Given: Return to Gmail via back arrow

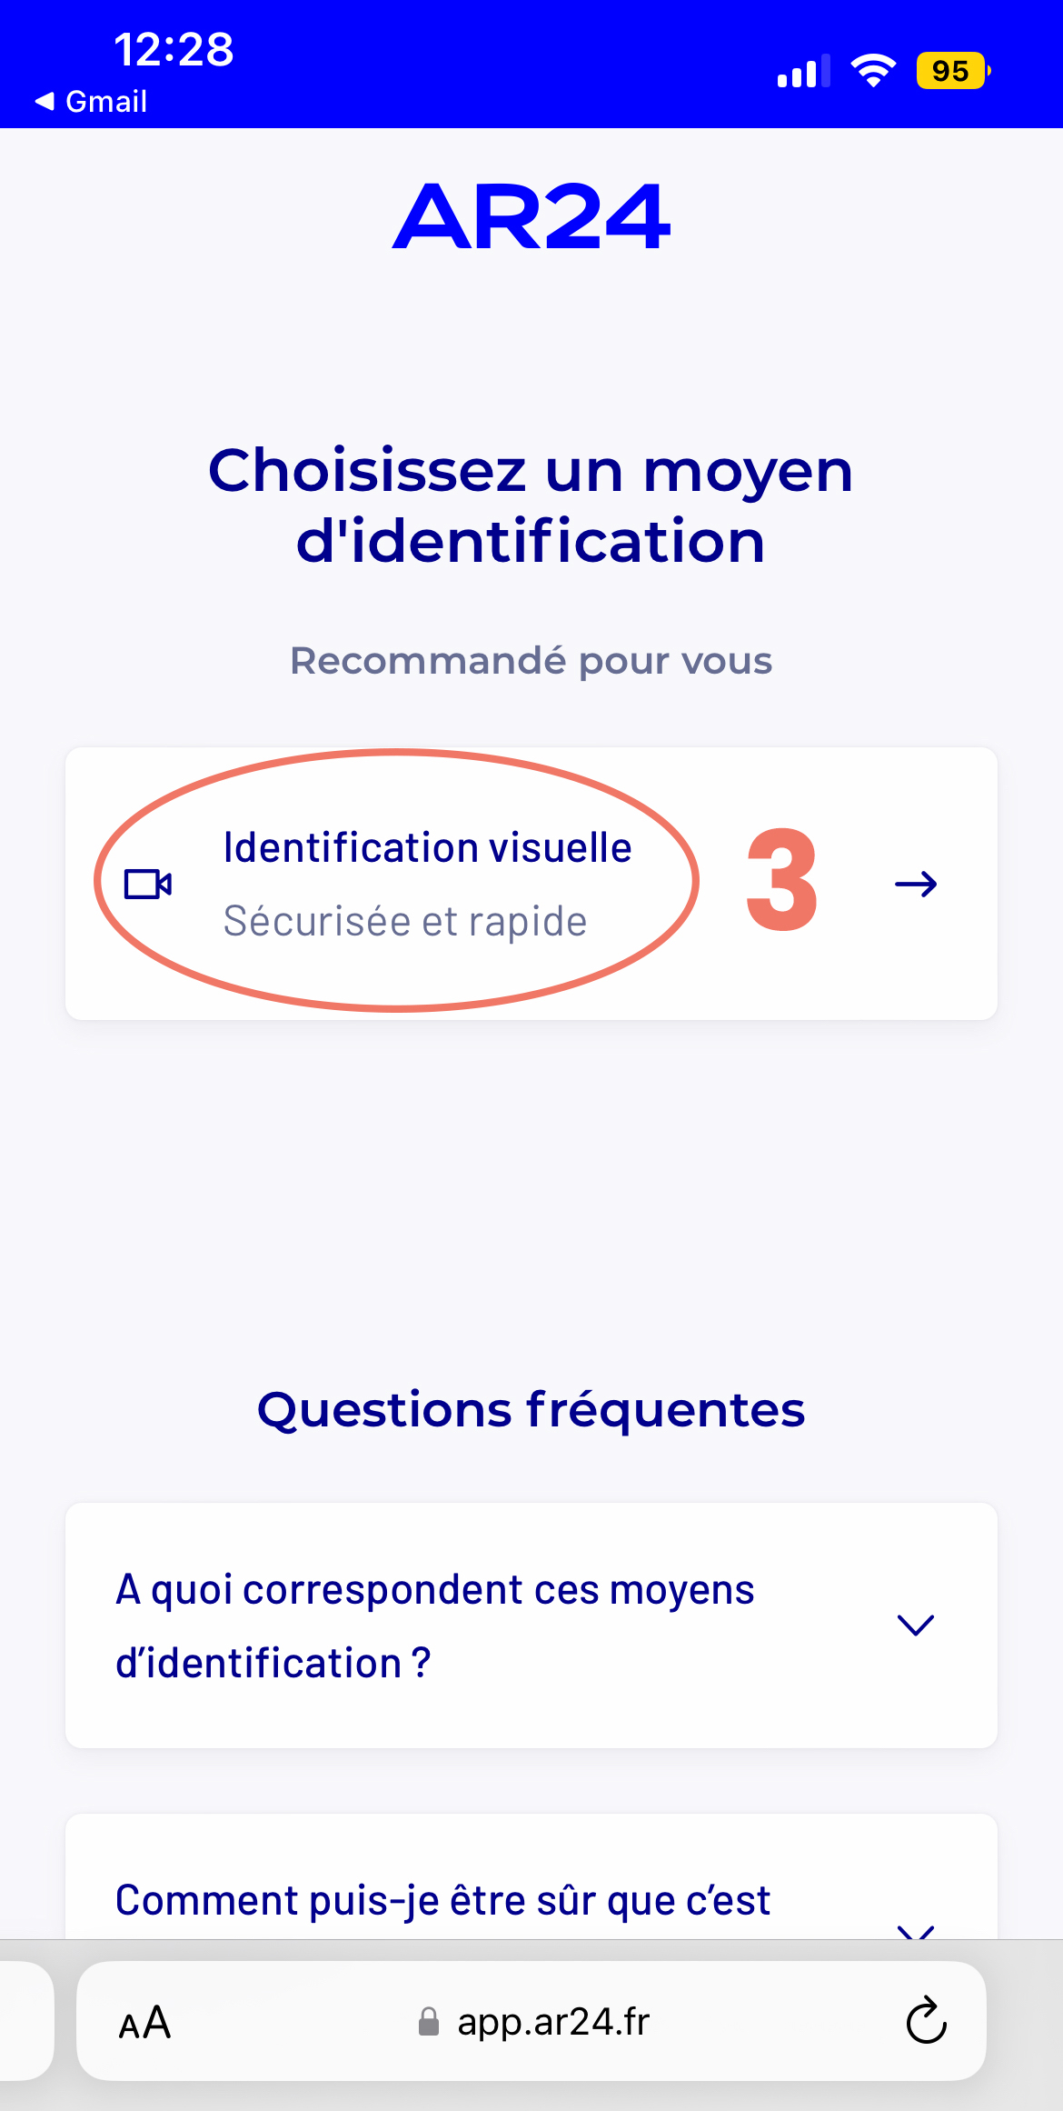Looking at the screenshot, I should (x=91, y=101).
